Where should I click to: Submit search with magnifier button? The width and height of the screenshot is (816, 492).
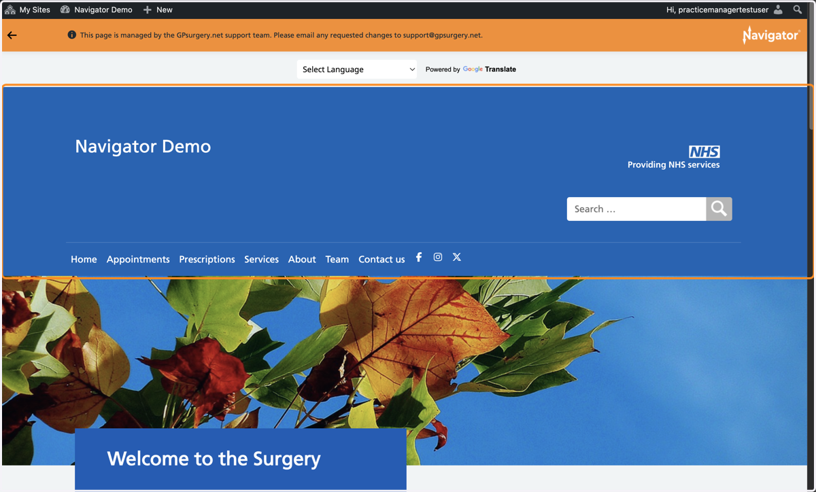click(x=719, y=209)
